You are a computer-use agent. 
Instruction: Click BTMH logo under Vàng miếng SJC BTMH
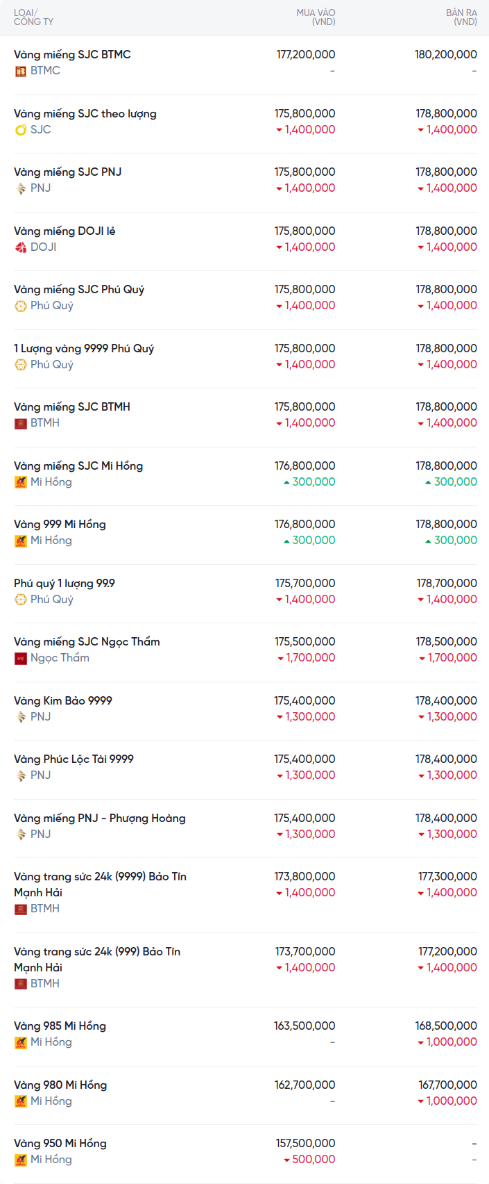point(21,423)
